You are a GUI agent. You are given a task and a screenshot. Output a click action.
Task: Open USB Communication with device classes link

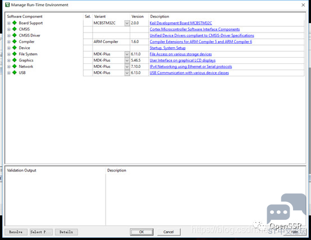click(x=189, y=73)
